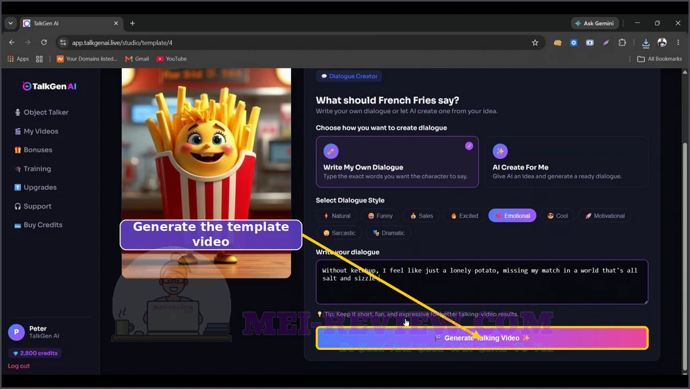
Task: Reload the page
Action: pyautogui.click(x=44, y=42)
